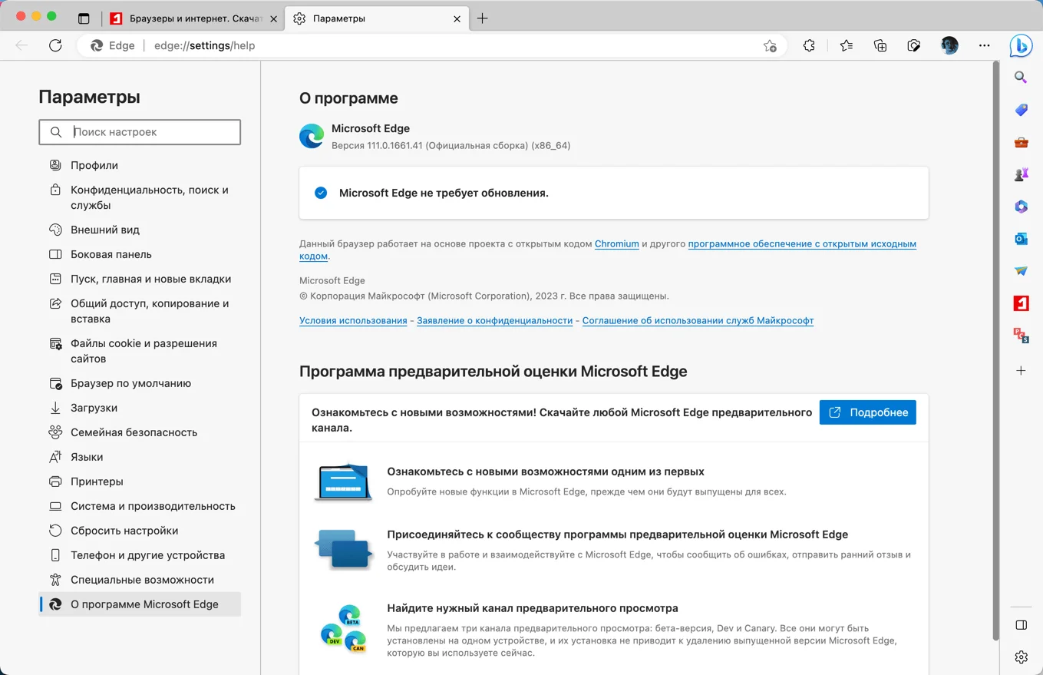
Task: Switch to the Браузеры и интернет tab
Action: click(192, 18)
